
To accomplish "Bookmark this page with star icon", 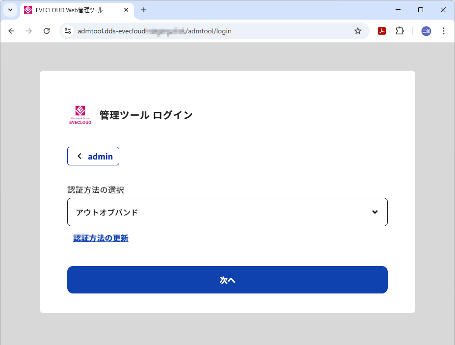I will pos(358,31).
